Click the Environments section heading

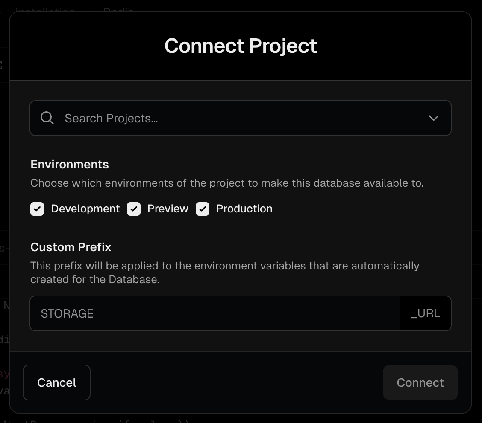pos(70,164)
